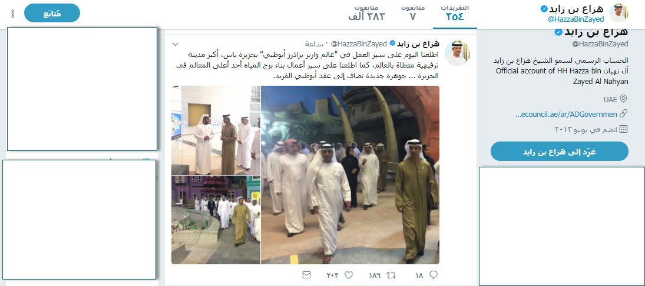The image size is (645, 286).
Task: Open the top-right tweet photo thumbnail
Action: tap(216, 130)
